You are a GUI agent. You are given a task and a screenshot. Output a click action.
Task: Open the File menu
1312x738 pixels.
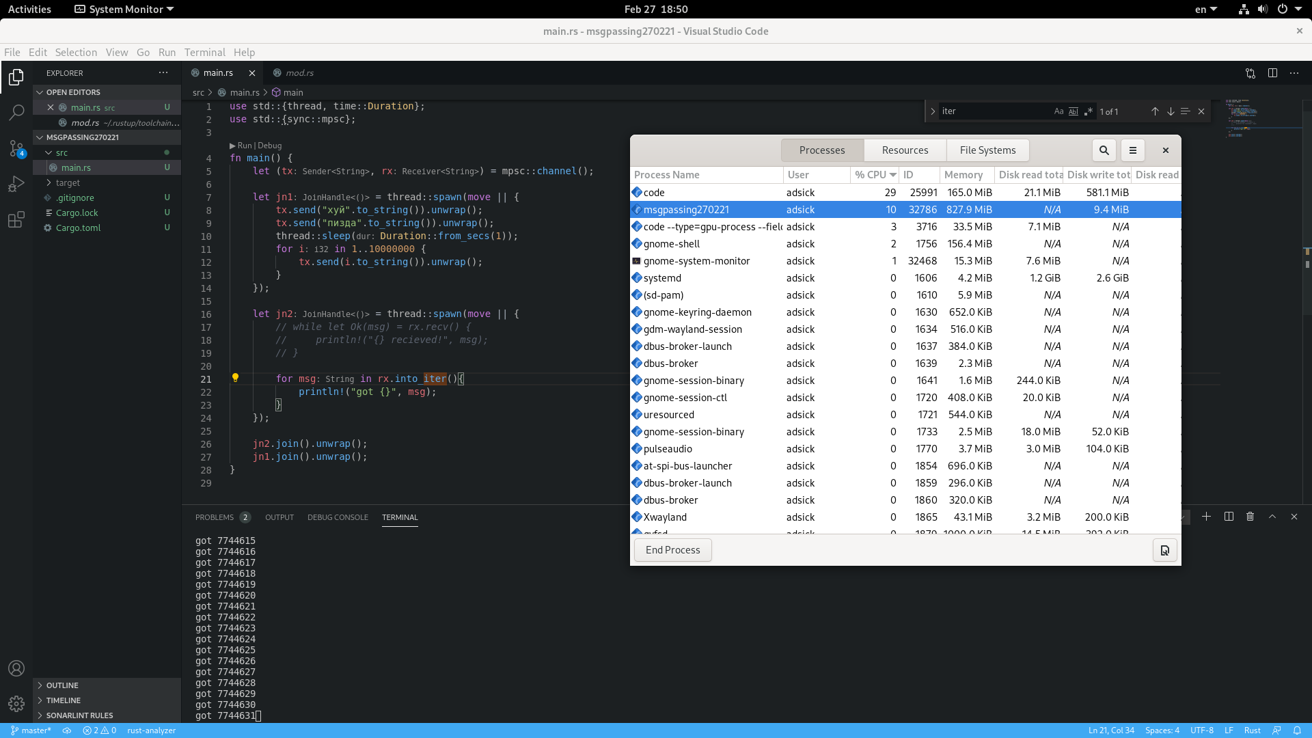coord(12,53)
